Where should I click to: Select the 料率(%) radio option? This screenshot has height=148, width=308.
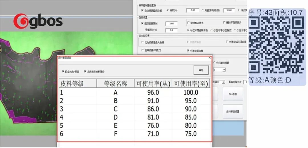coord(168,10)
